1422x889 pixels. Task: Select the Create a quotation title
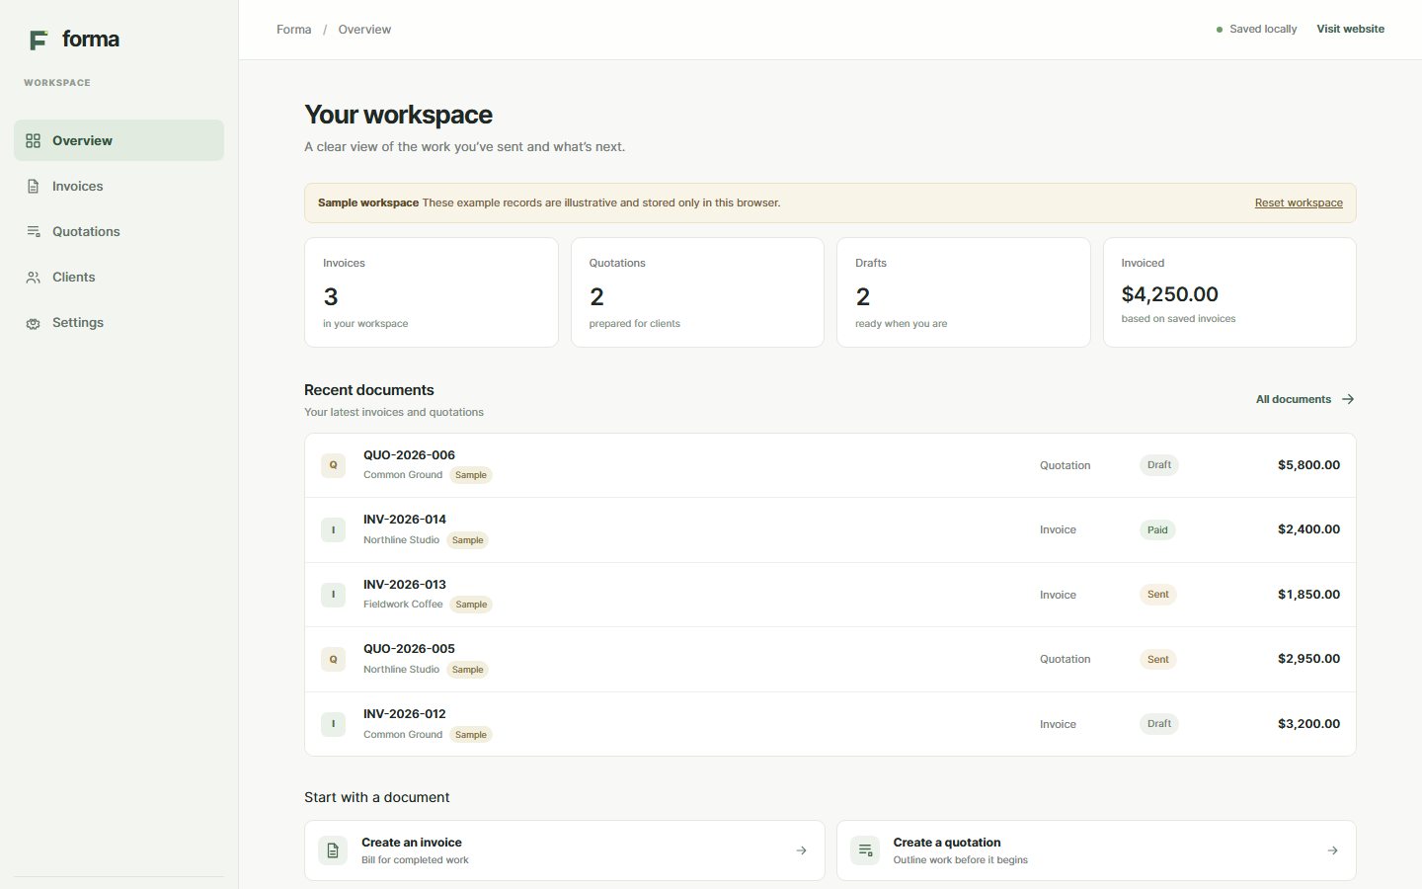947,843
